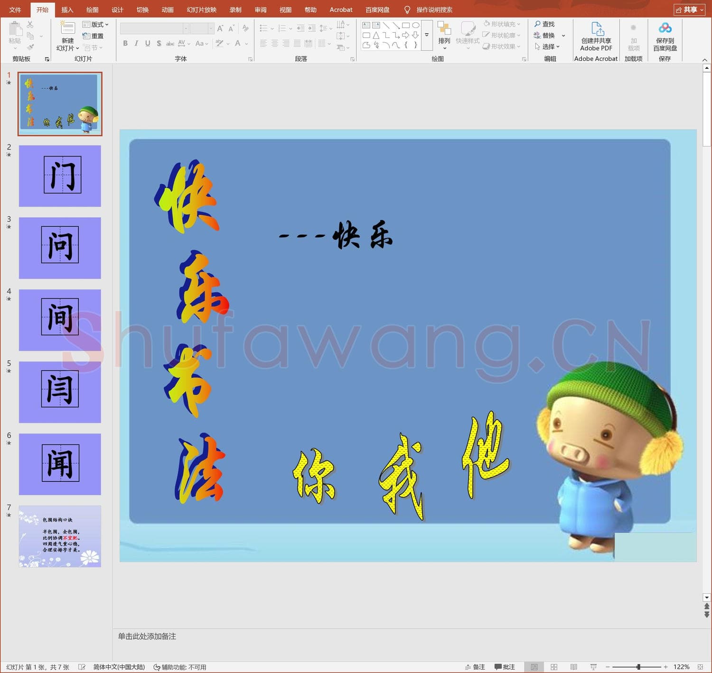Viewport: 712px width, 673px height.
Task: Switch to the Design (设计) tab
Action: [x=117, y=9]
